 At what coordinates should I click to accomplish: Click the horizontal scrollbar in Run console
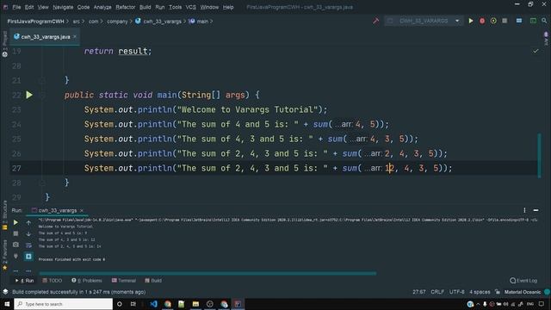tap(207, 273)
